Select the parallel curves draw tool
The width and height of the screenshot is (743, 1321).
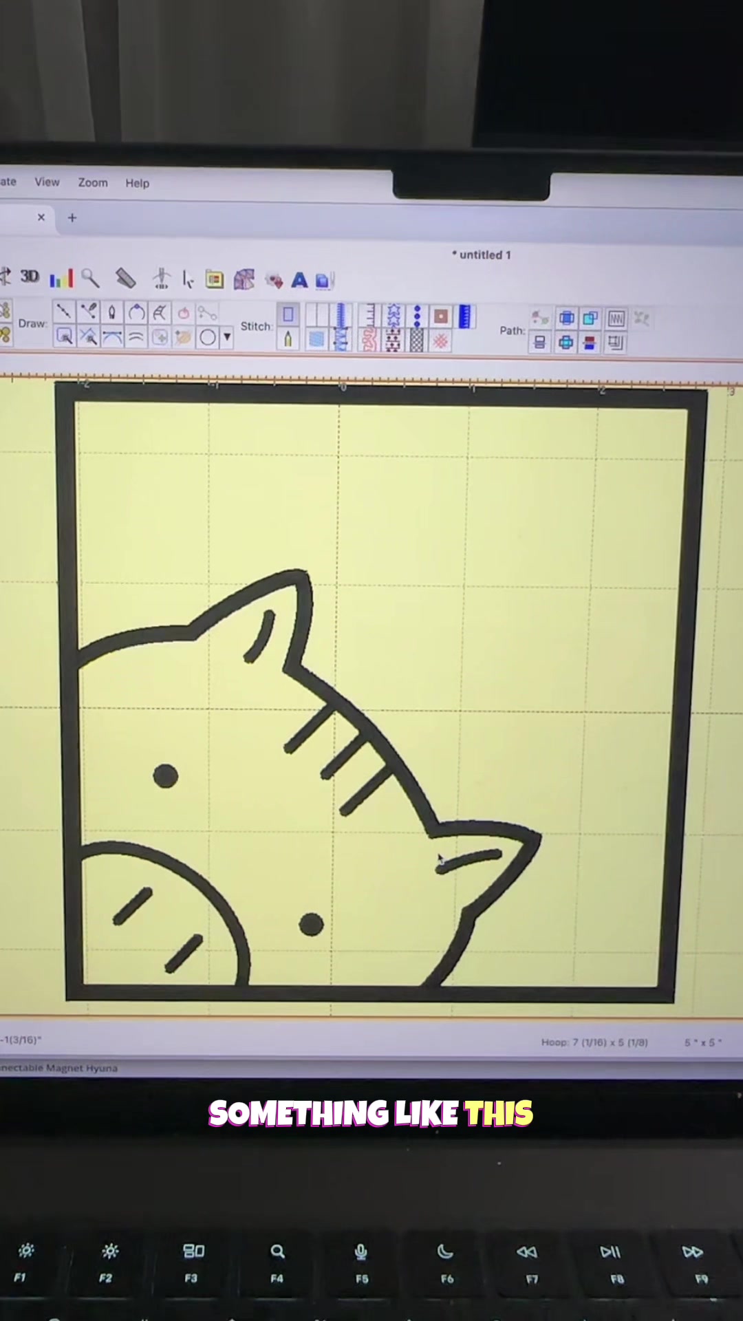tap(136, 337)
